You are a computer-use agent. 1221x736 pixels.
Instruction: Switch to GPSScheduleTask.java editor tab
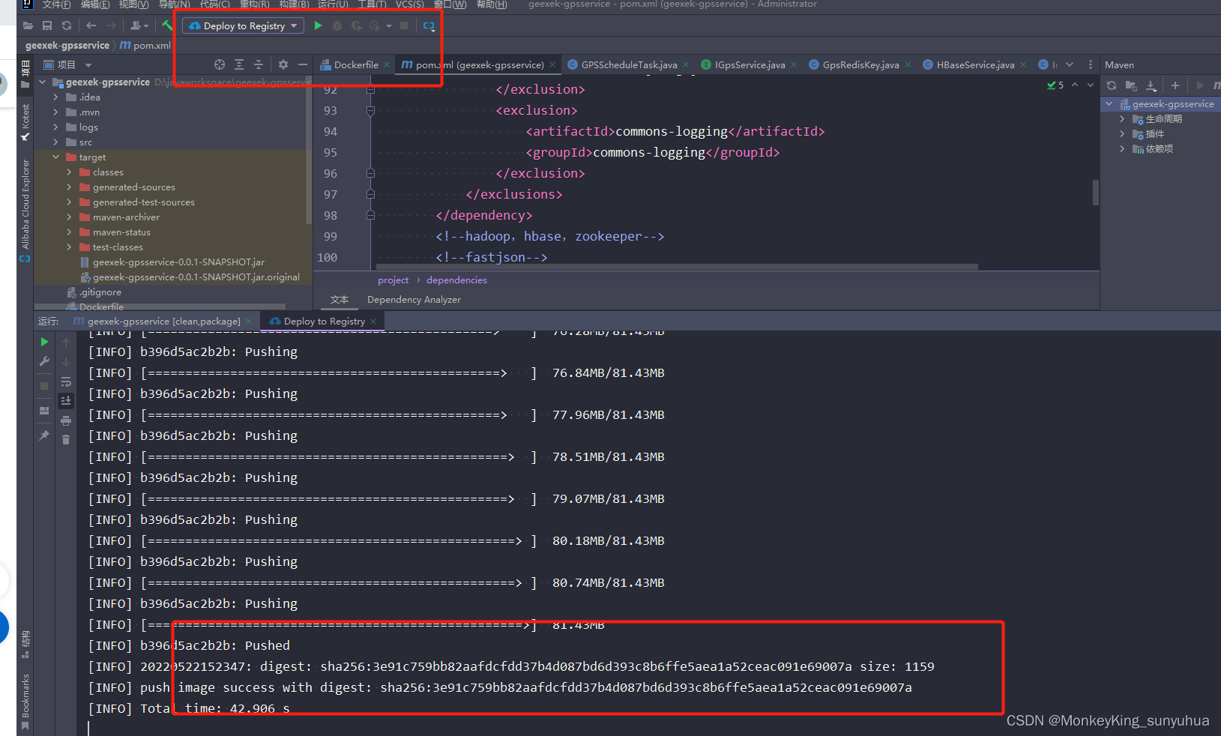click(629, 65)
